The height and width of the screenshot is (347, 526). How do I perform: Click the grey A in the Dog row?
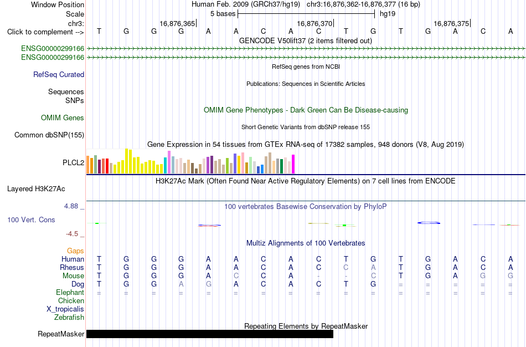pyautogui.click(x=181, y=284)
